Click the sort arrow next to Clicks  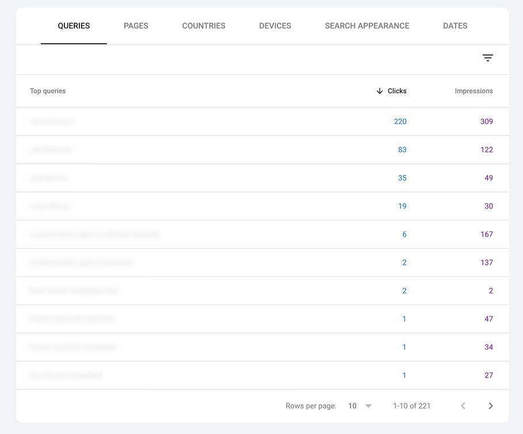coord(379,91)
